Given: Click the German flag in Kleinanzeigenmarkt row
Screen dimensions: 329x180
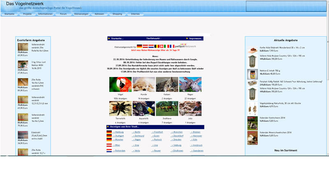Looking at the screenshot, I should click(139, 46).
